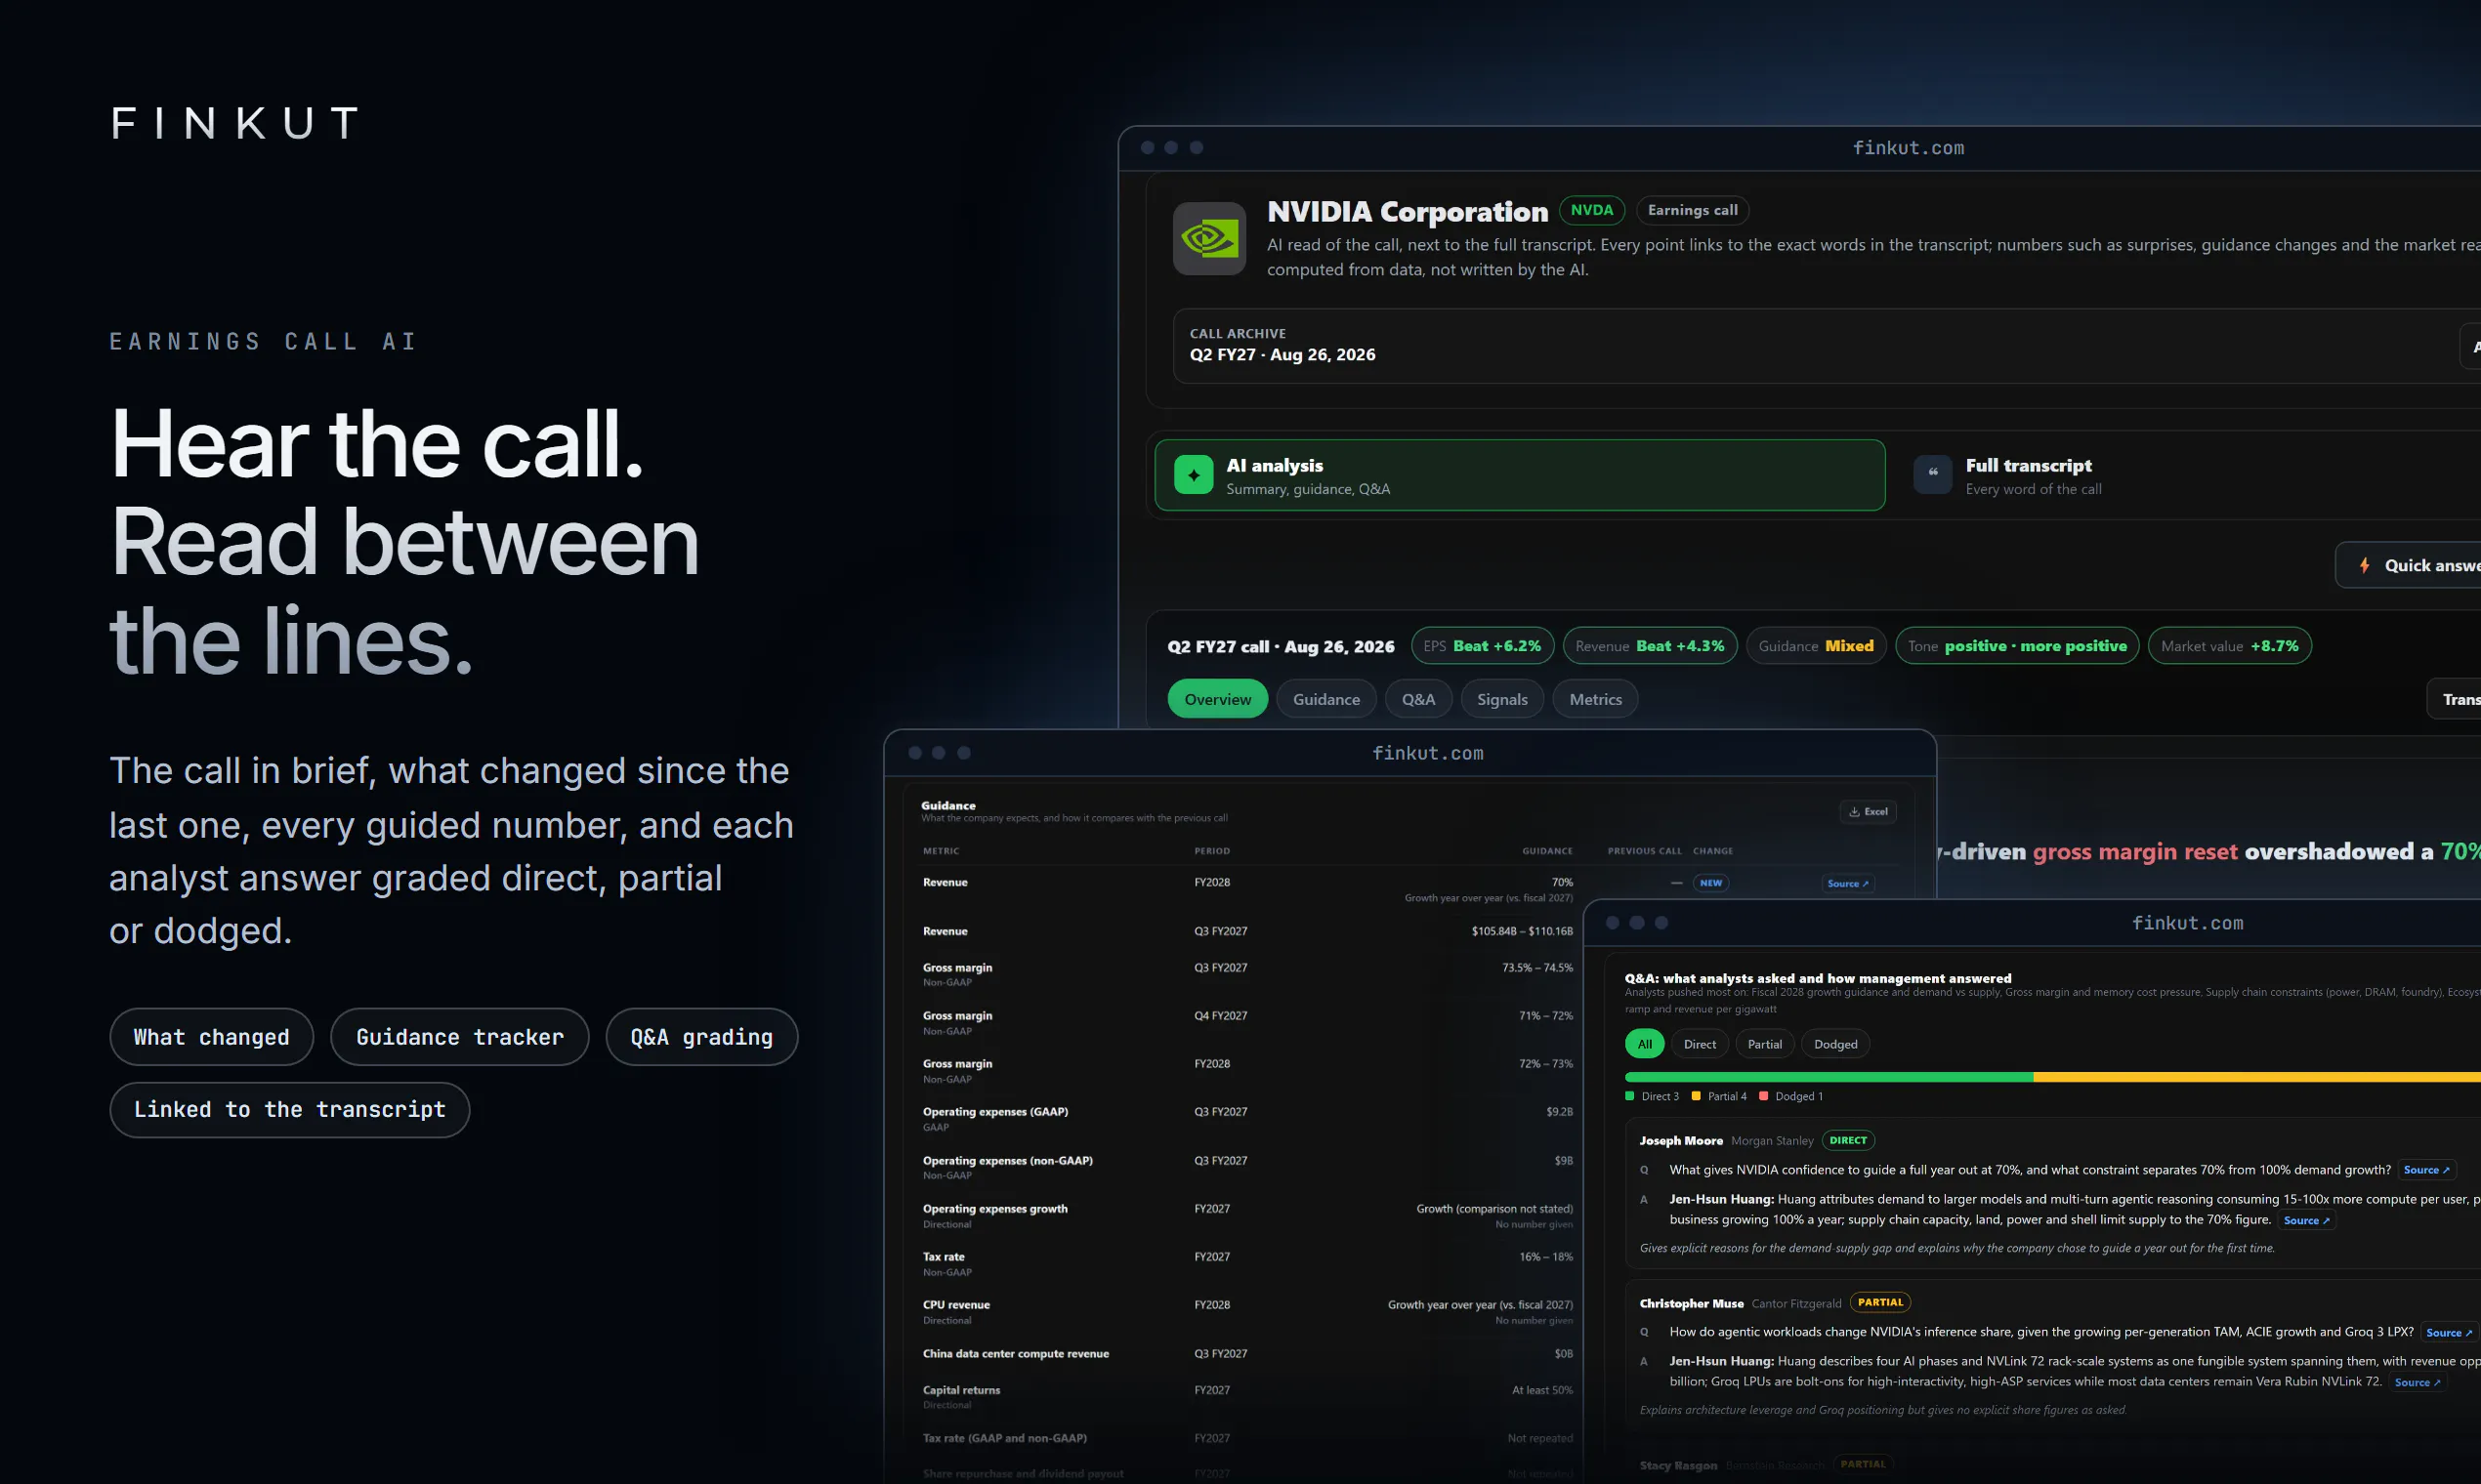The height and width of the screenshot is (1484, 2481).
Task: Click the Q&A grading pill
Action: tap(701, 1037)
